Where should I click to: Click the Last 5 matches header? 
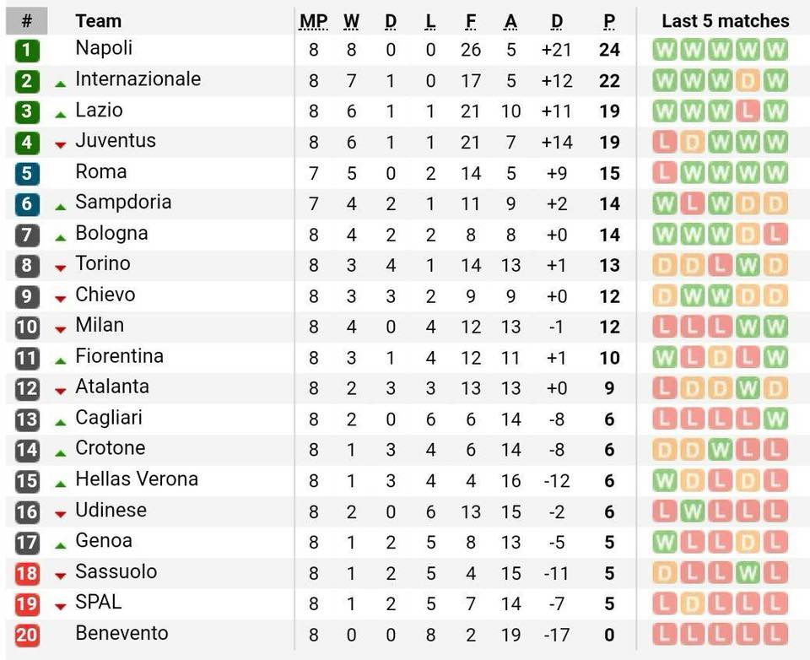[x=726, y=20]
